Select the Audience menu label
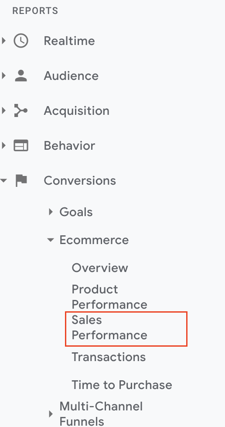225x427 pixels. tap(71, 76)
